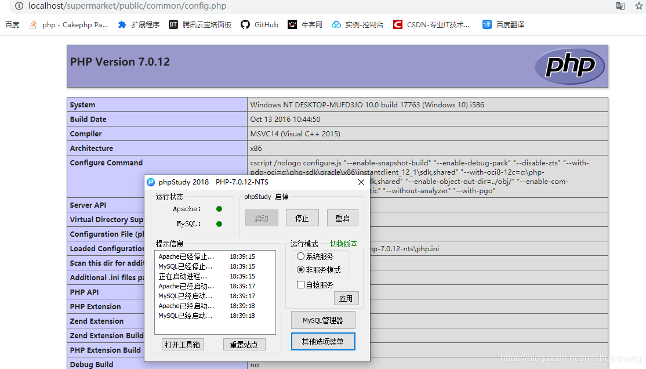This screenshot has width=646, height=369.
Task: Click the MySQL green status indicator
Action: point(219,224)
